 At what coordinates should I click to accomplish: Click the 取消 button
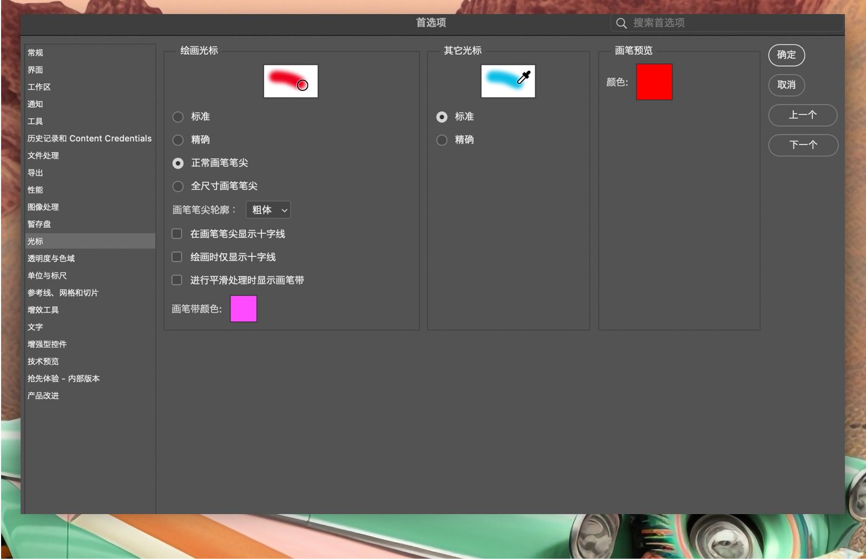[x=786, y=85]
